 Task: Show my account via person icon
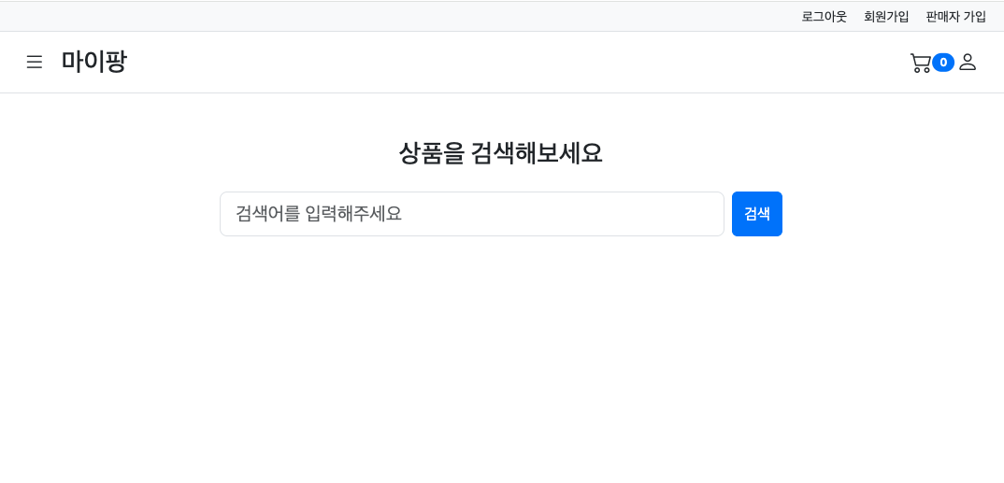click(968, 62)
